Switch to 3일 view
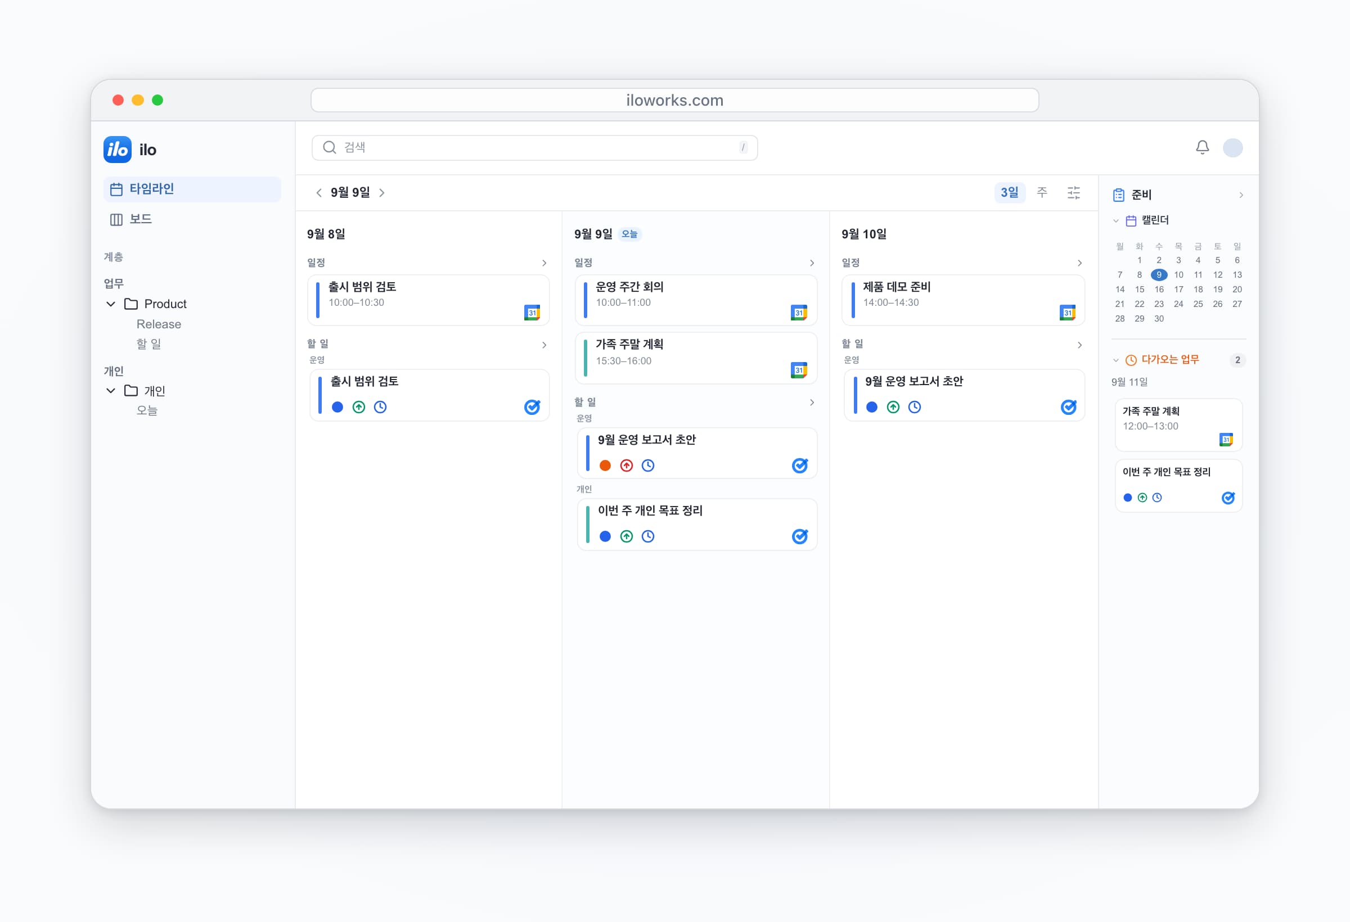This screenshot has width=1350, height=922. (1010, 193)
